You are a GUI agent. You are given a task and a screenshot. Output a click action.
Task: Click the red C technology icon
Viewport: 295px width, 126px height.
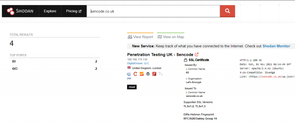[135, 74]
